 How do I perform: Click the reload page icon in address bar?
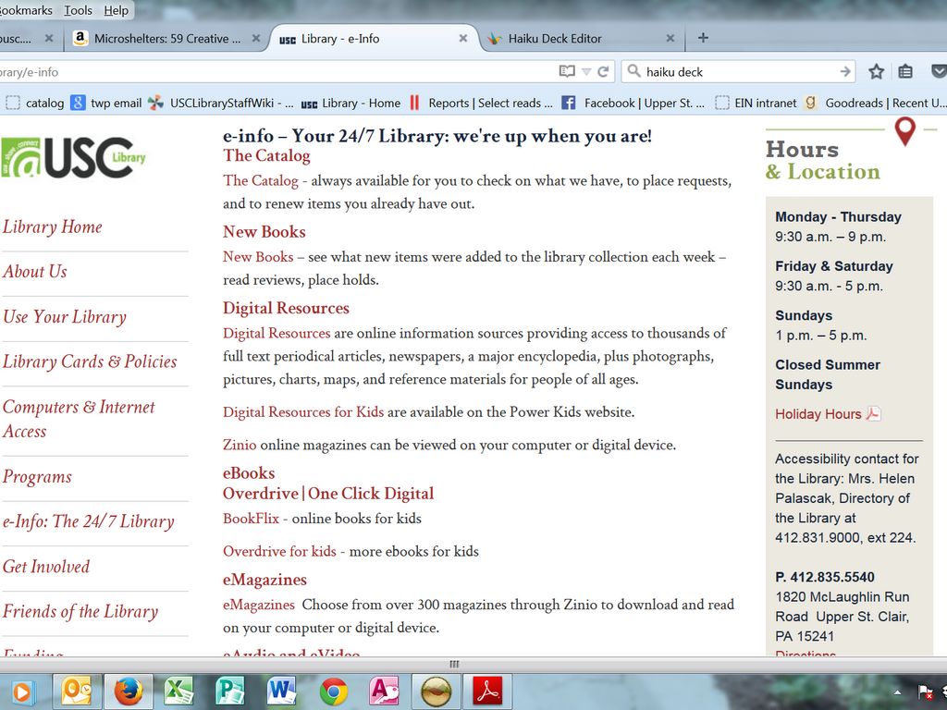604,72
